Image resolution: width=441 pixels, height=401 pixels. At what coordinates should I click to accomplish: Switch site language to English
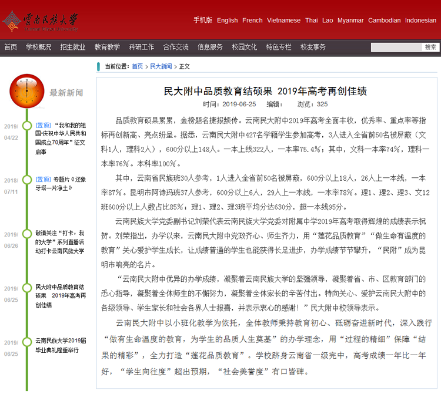click(227, 21)
